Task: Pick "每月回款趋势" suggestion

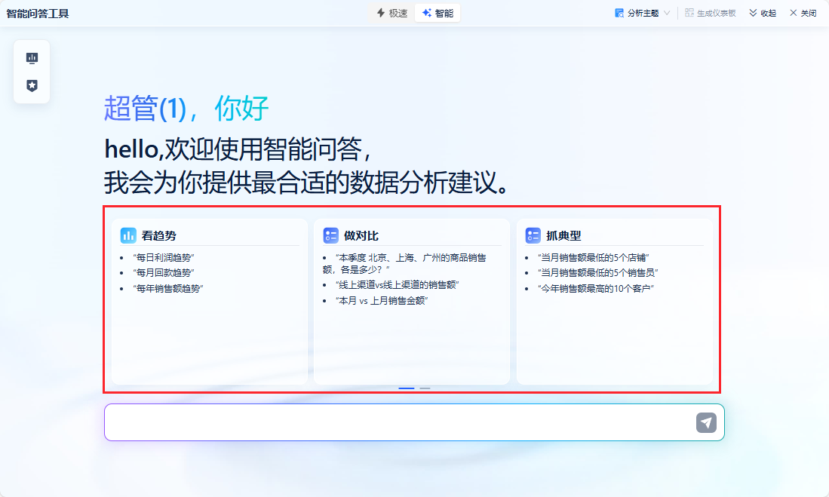Action: 164,273
